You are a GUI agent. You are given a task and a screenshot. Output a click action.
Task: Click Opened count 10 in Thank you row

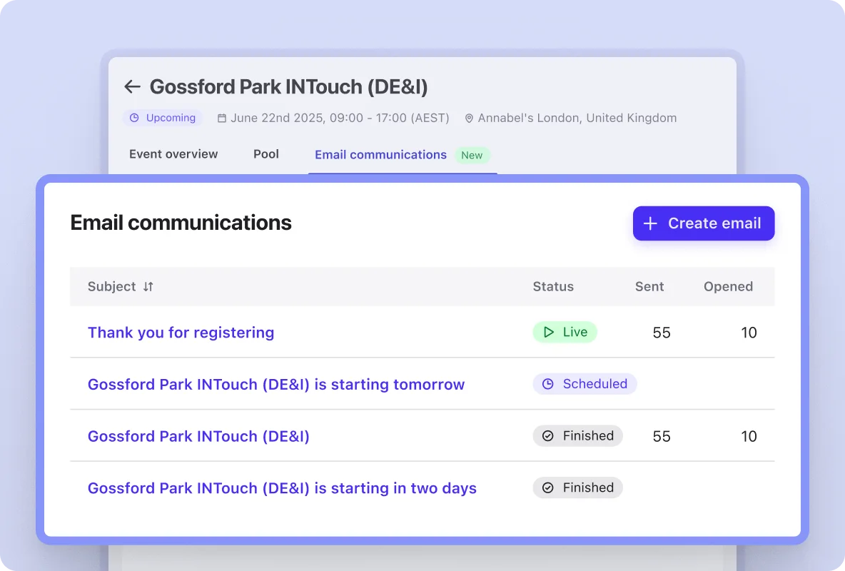(749, 333)
